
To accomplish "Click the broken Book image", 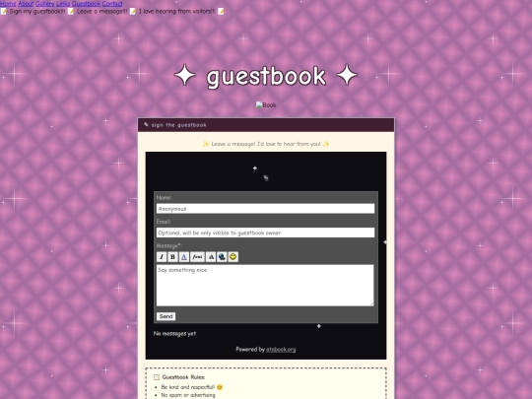I will (266, 105).
